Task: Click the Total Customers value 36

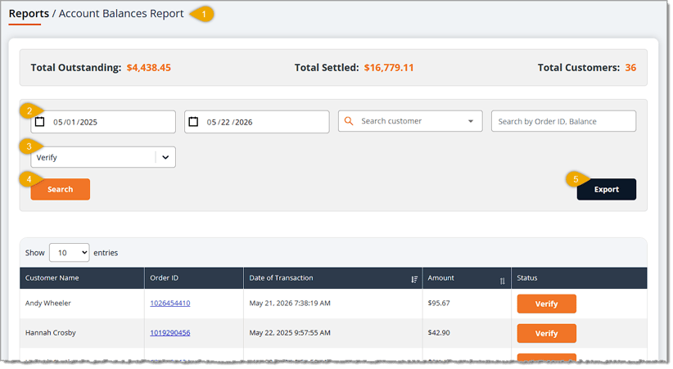Action: point(630,68)
